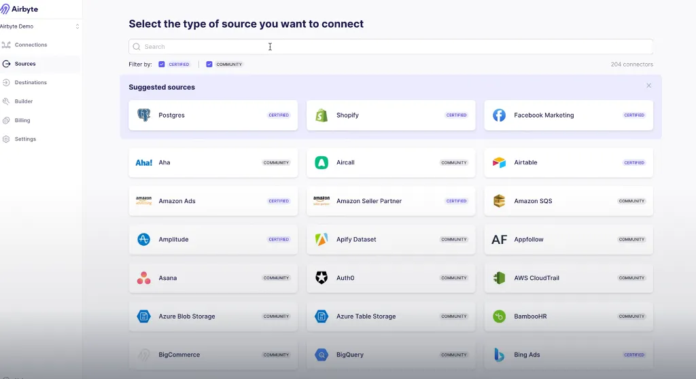
Task: Open the Airbyte Demo workspace switcher
Action: 40,26
